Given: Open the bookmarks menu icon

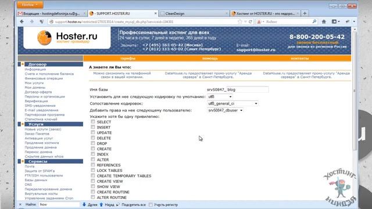Looking at the screenshot, I should [x=335, y=21].
